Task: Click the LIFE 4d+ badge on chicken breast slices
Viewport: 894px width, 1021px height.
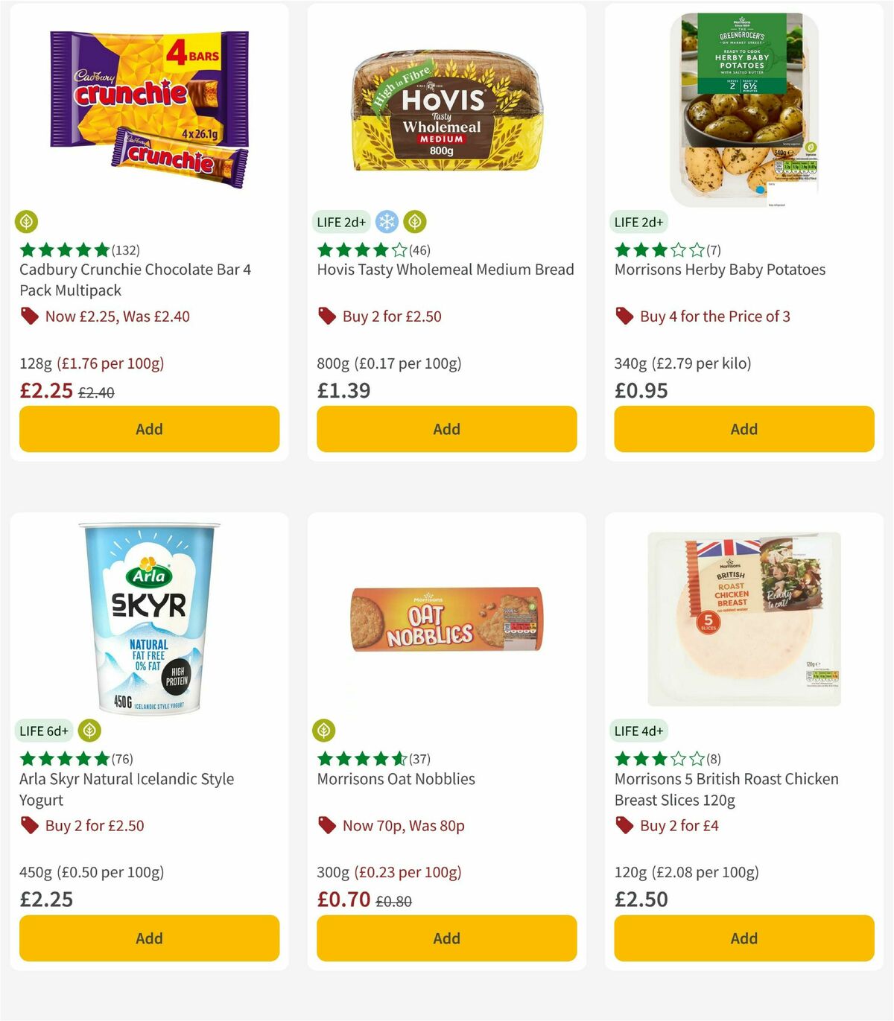Action: (639, 731)
